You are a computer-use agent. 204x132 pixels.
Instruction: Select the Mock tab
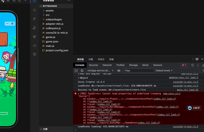(x=145, y=65)
